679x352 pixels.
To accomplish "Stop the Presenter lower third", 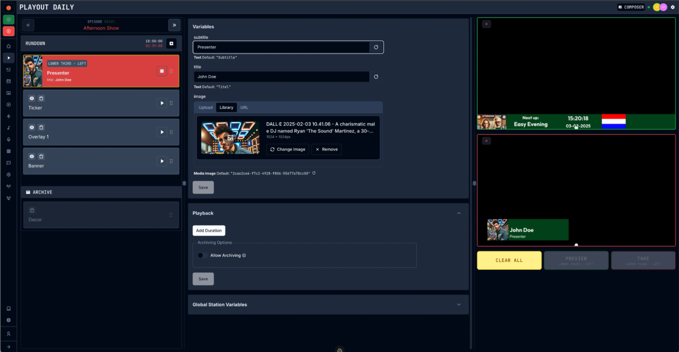I will [x=162, y=71].
